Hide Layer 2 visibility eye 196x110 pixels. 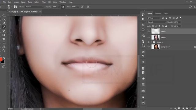pyautogui.click(x=149, y=37)
